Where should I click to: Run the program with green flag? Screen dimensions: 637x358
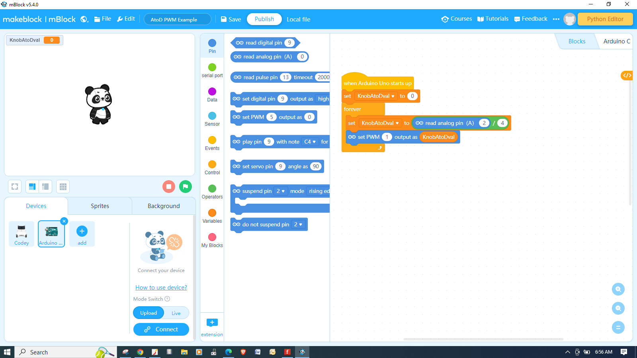(186, 187)
